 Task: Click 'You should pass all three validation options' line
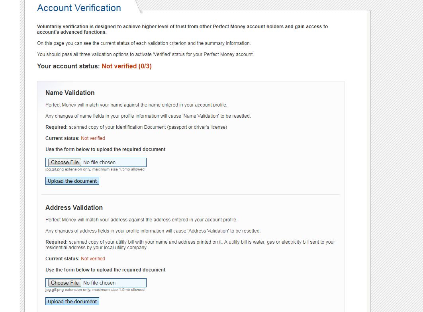tap(145, 54)
